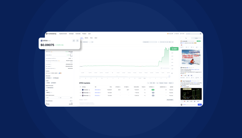Click the 0.091 price label on chart
Screen dimensions: 242x138
[174, 49]
